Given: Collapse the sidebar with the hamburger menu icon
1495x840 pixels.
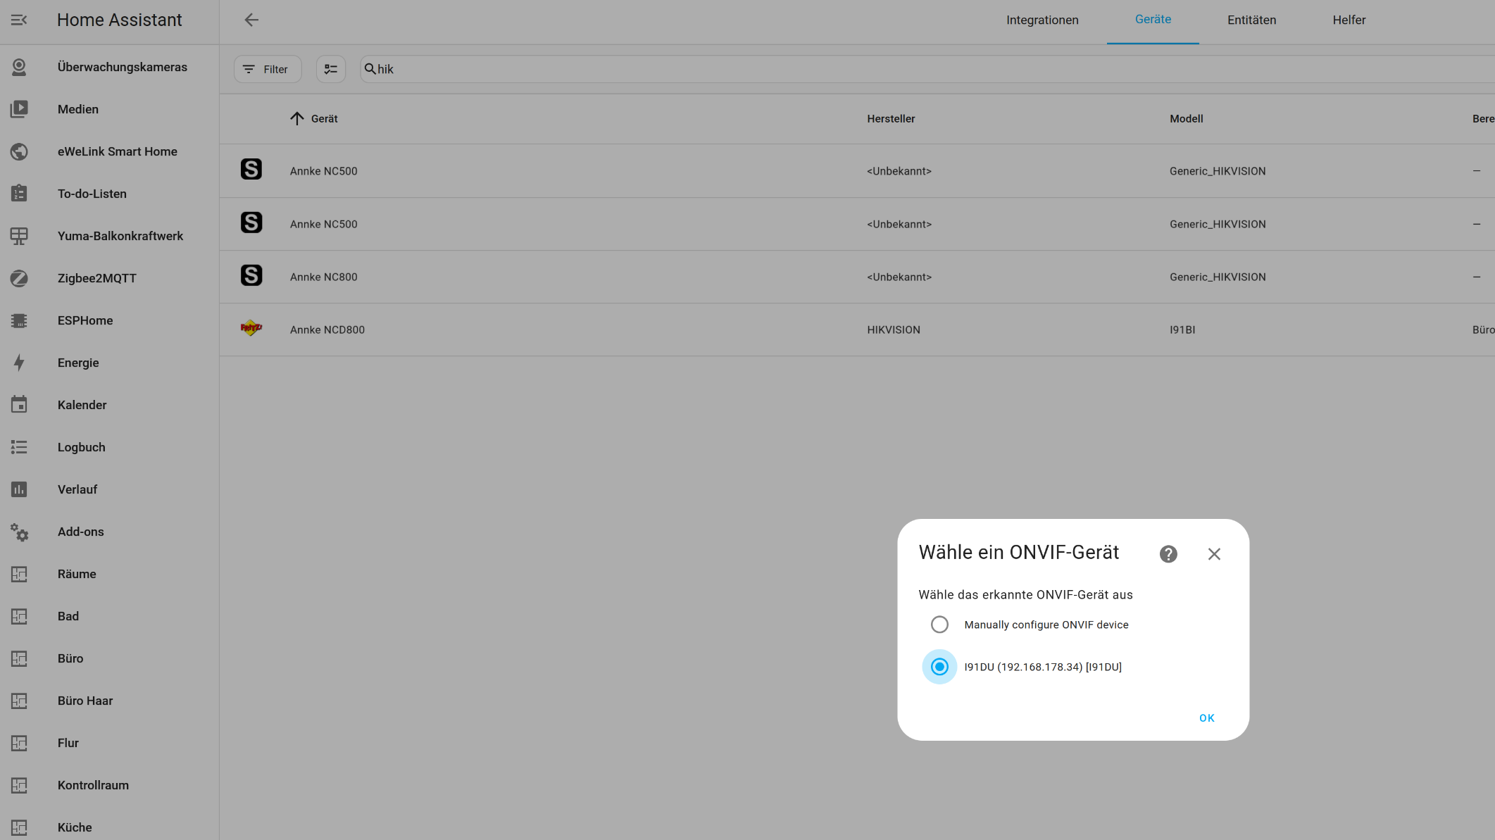Looking at the screenshot, I should tap(19, 20).
